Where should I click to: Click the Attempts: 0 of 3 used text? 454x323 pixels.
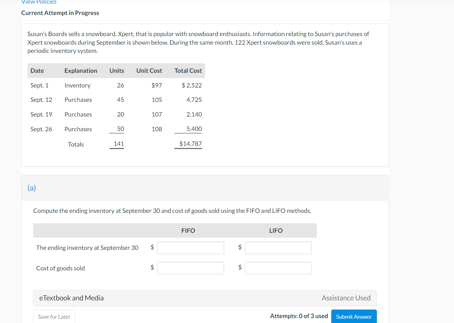tap(299, 316)
